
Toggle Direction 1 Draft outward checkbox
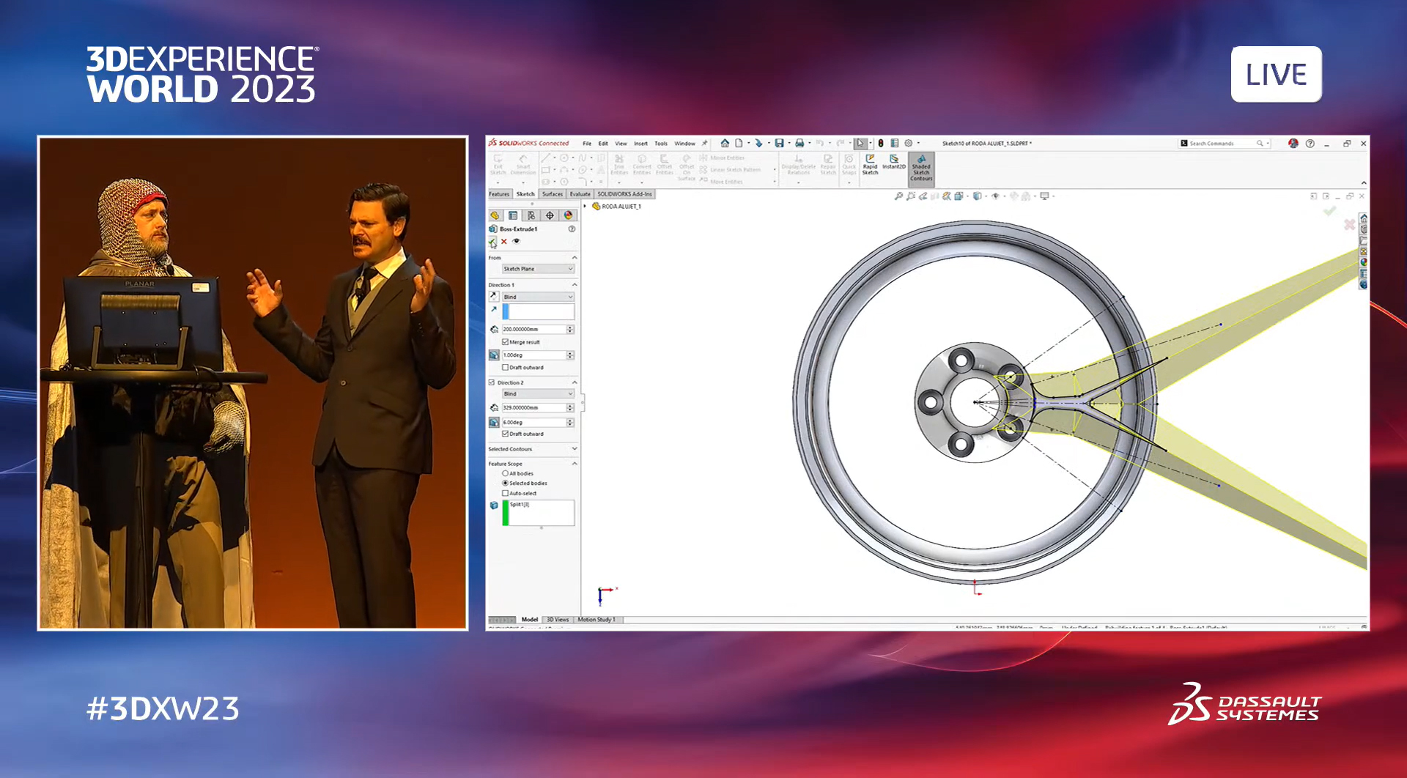[506, 368]
